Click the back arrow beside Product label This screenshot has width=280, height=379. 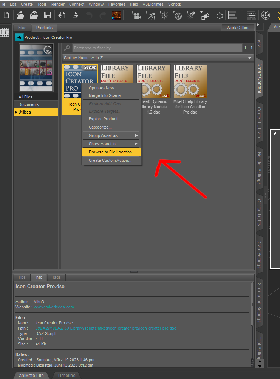(19, 37)
